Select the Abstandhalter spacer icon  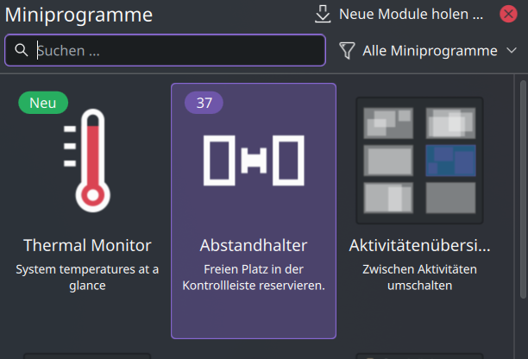tap(254, 161)
